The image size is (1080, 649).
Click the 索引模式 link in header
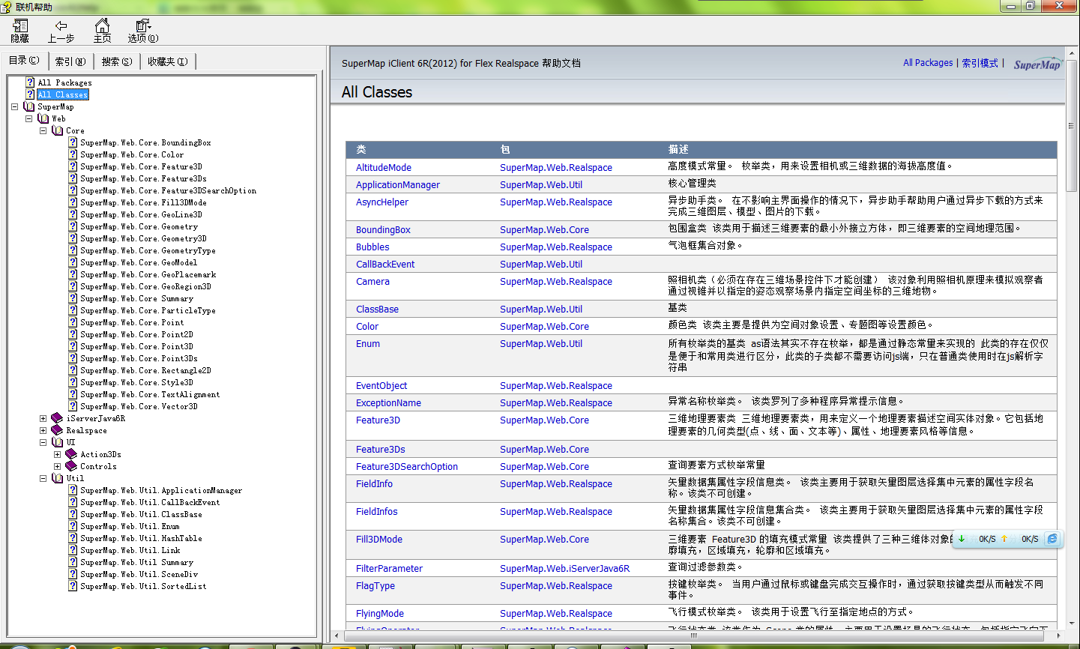[980, 63]
